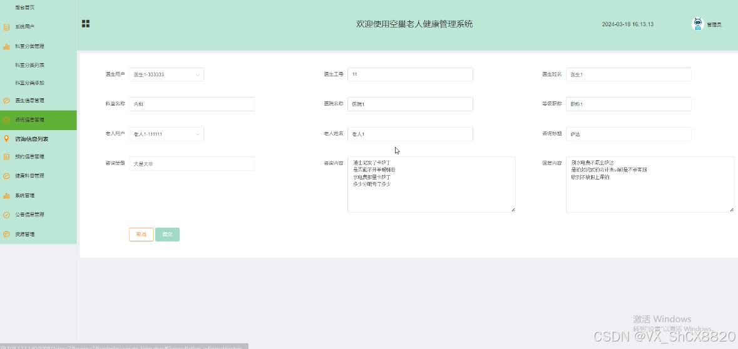Click inside the 咨询内容 text area
Screen dimensions: 738x349
pos(432,185)
